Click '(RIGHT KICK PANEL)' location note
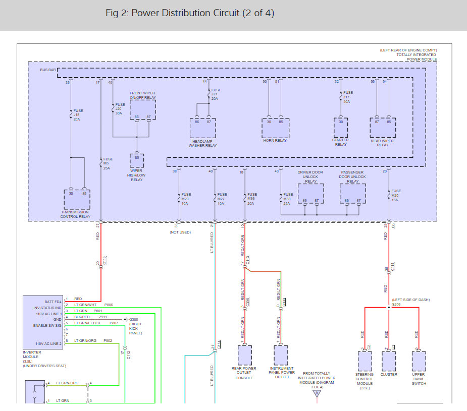467x411 pixels. [135, 329]
